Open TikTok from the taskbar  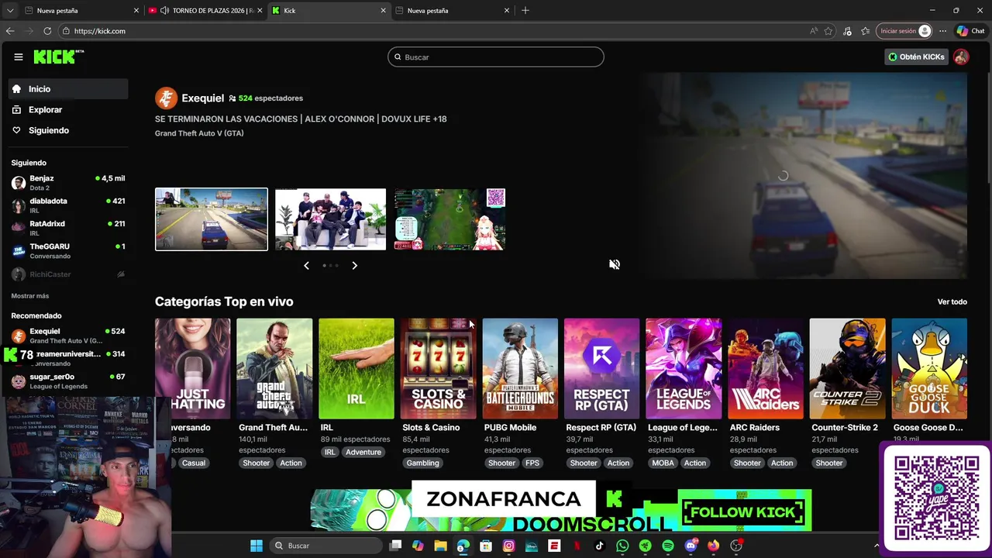[600, 546]
